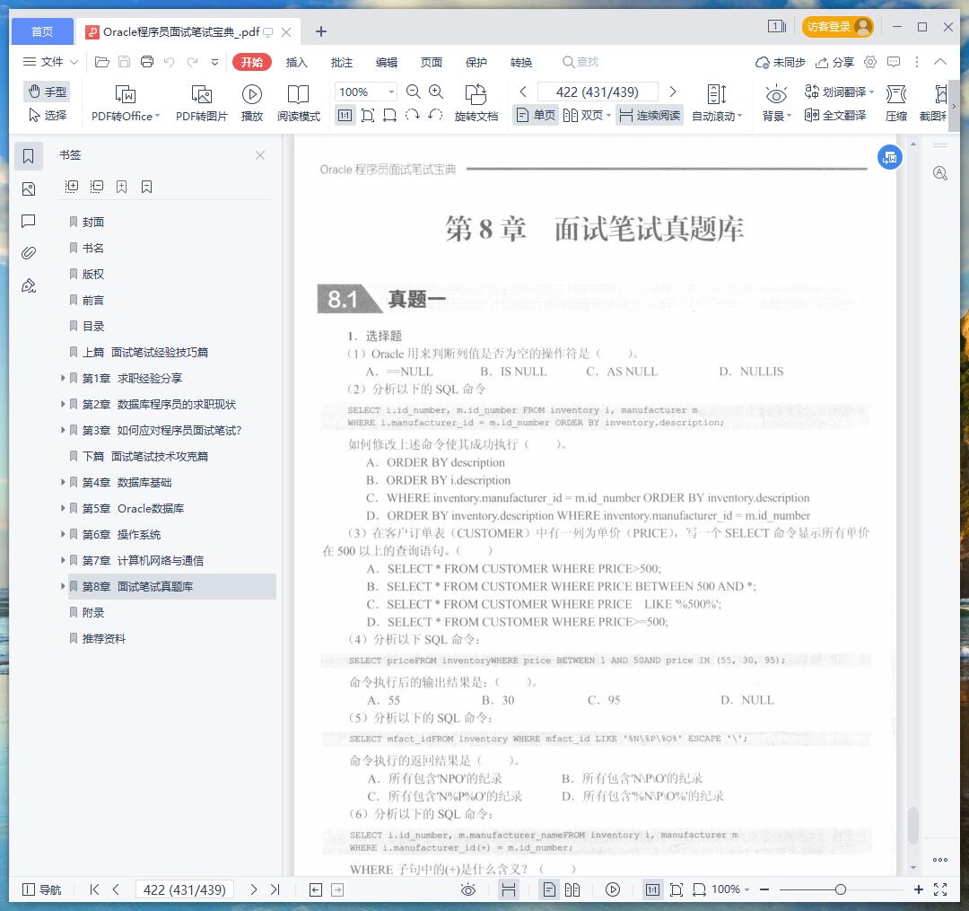Click the zoom in magnifier in toolbar
Viewport: 969px width, 911px height.
(436, 92)
